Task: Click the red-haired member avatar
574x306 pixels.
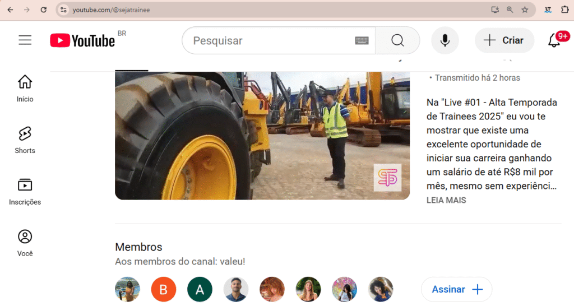Action: (272, 289)
